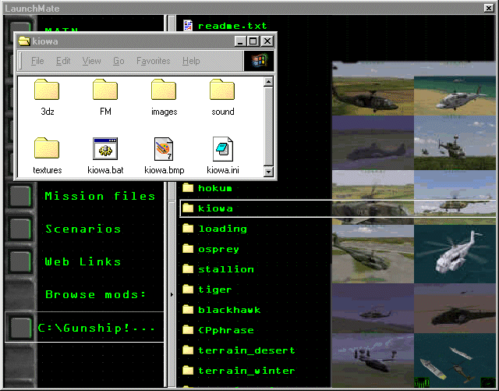Click the scroll down arrow in the kiowa window
499x391 pixels.
click(268, 172)
